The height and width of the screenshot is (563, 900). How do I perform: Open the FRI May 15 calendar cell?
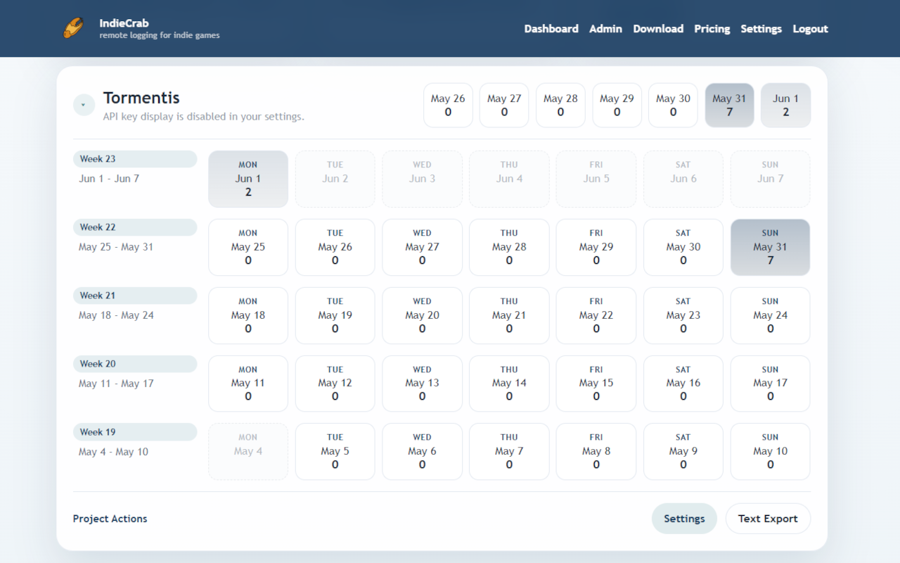tap(596, 384)
